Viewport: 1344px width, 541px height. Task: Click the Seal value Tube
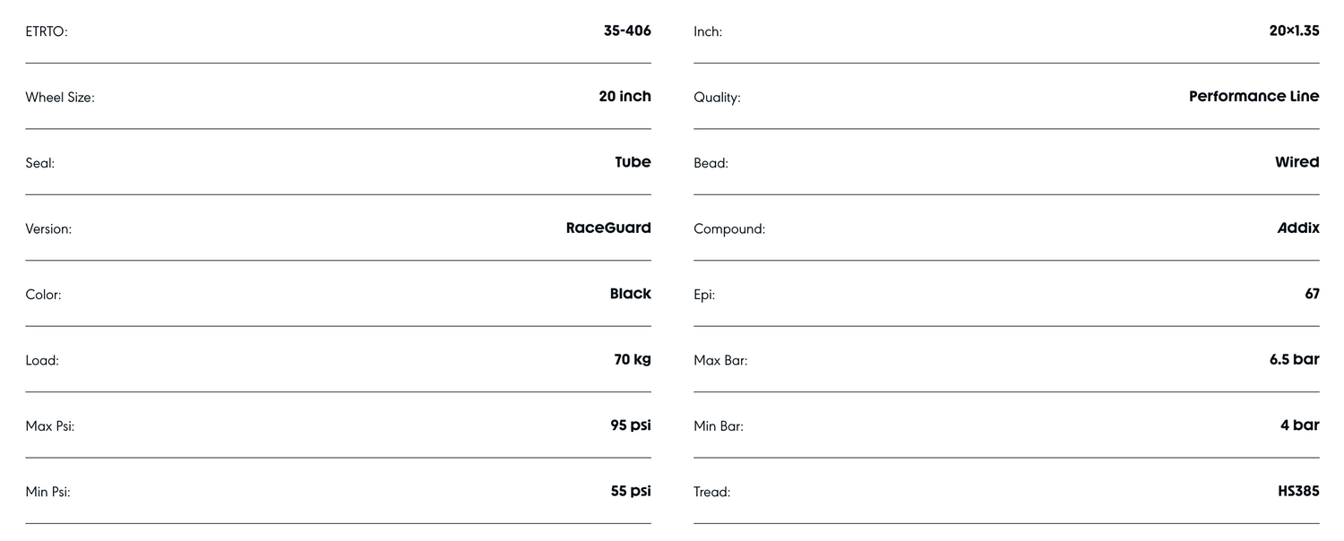point(633,162)
